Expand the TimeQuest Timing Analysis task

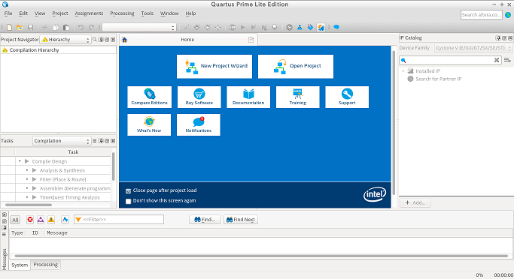[27, 197]
